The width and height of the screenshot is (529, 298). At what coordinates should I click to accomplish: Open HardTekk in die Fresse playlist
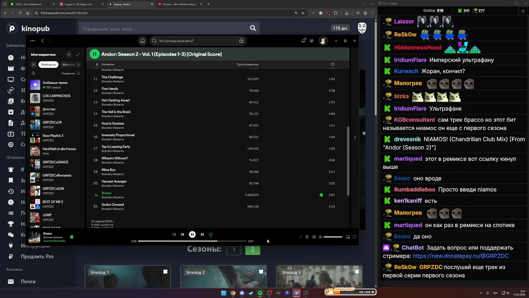pos(56,151)
